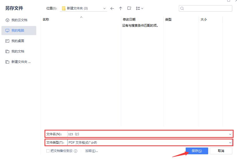Open the 文件类型 format dropdown
The height and width of the screenshot is (159, 237).
click(230, 143)
